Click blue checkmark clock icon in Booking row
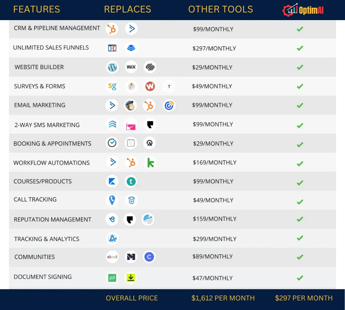 click(112, 143)
